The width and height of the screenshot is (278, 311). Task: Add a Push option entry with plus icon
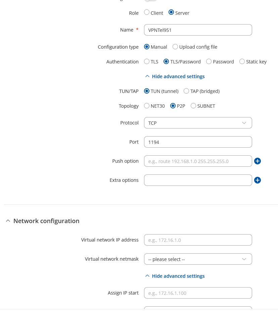(258, 161)
